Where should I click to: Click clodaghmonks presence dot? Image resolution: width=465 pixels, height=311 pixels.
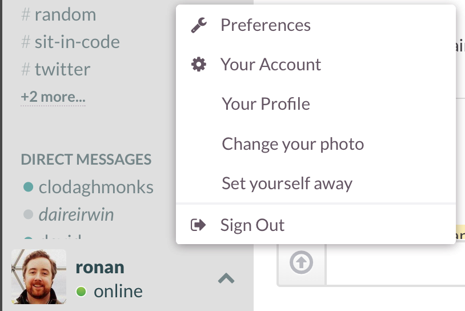coord(28,186)
